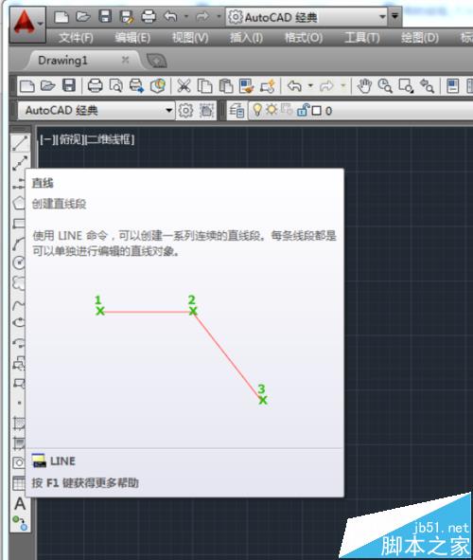Click Save As in quick access toolbar
The height and width of the screenshot is (560, 473).
point(127,17)
